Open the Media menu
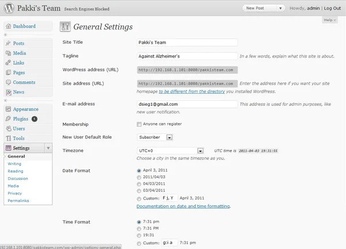 tap(20, 53)
